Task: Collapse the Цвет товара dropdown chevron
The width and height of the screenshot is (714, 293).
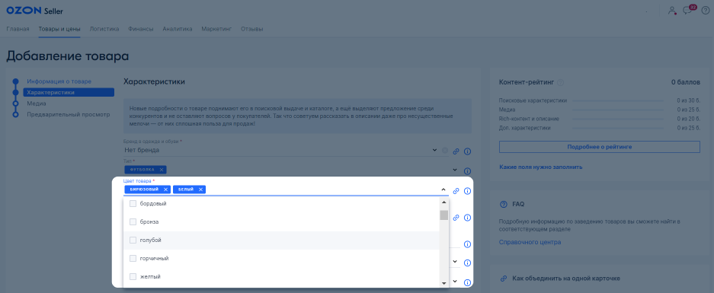Action: click(443, 189)
